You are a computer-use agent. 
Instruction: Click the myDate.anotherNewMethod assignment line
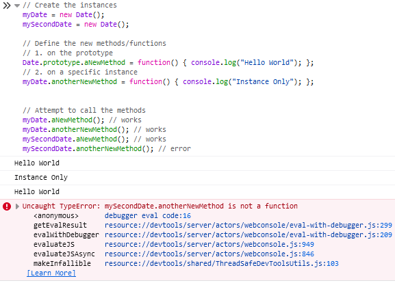point(168,81)
